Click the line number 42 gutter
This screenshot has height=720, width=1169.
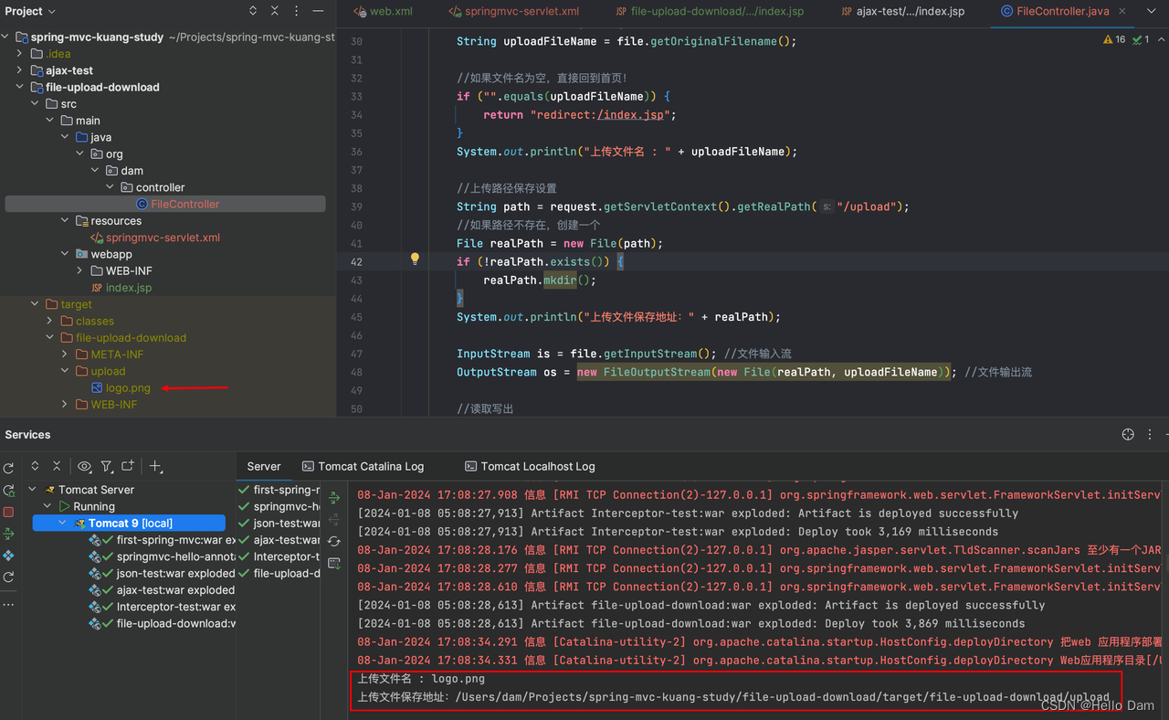coord(356,261)
